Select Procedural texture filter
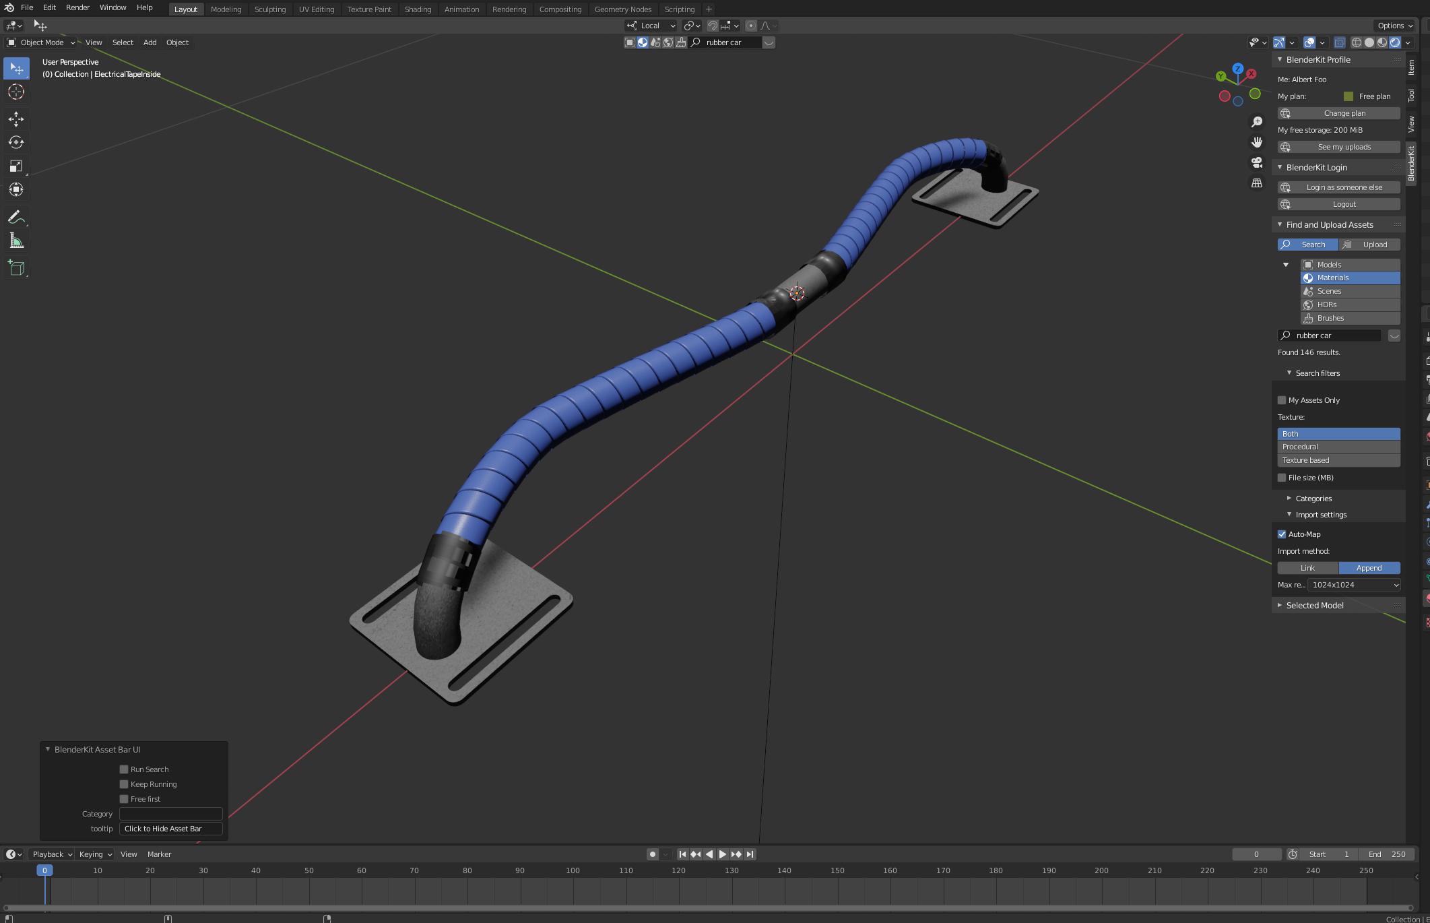 pos(1338,447)
